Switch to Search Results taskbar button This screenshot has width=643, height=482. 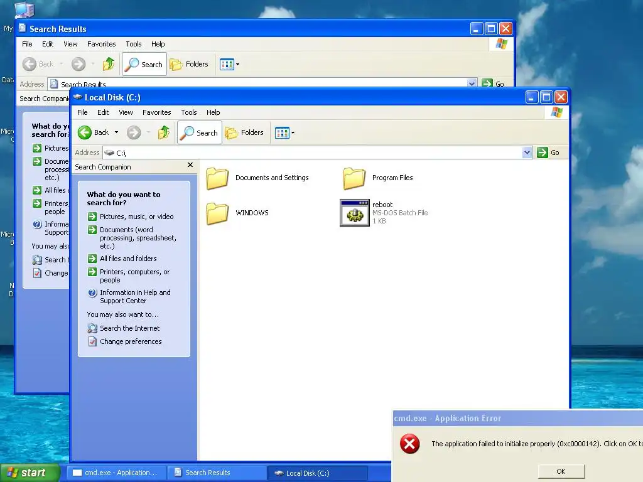coord(217,473)
